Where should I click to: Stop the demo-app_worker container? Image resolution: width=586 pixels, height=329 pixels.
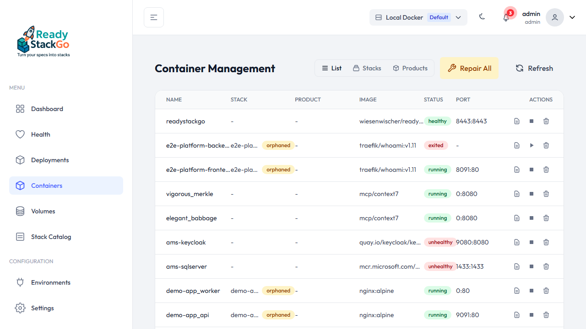[x=532, y=291]
